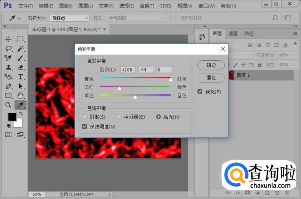The height and width of the screenshot is (199, 301).
Task: Click the 黄色-蓝色 slider handle
Action: [x=135, y=97]
